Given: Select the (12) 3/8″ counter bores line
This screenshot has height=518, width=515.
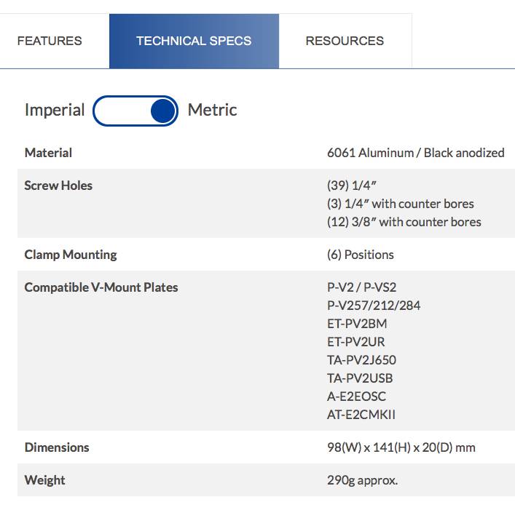Looking at the screenshot, I should pos(404,222).
